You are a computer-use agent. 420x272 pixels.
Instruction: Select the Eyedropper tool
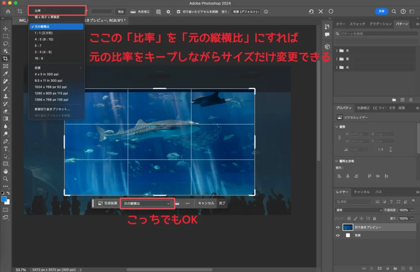(6, 74)
